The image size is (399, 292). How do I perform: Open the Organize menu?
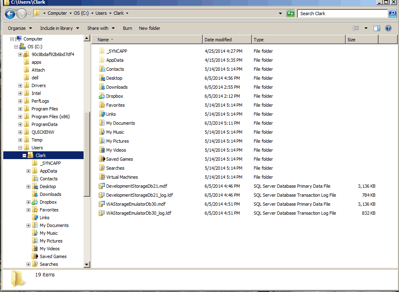click(20, 28)
